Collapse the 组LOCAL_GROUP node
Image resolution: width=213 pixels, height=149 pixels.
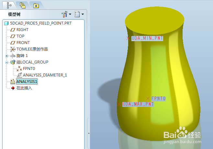6,62
